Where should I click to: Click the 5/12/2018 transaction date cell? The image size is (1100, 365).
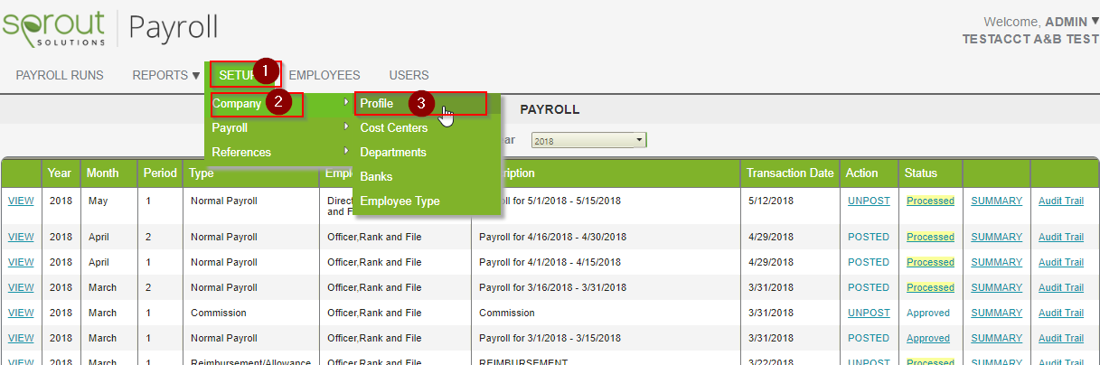[770, 201]
